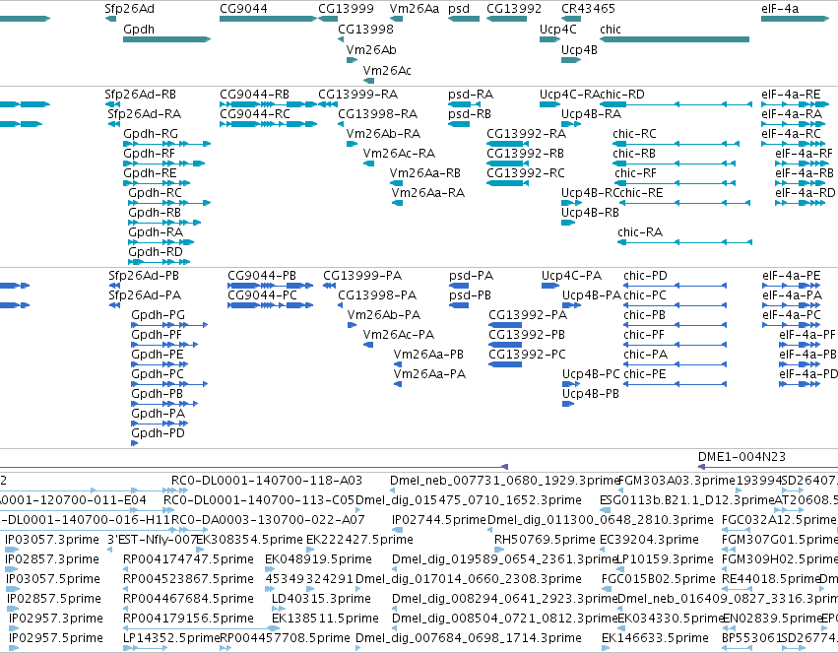
Task: Click the Vm26Ab-PA protein label
Action: pos(384,315)
